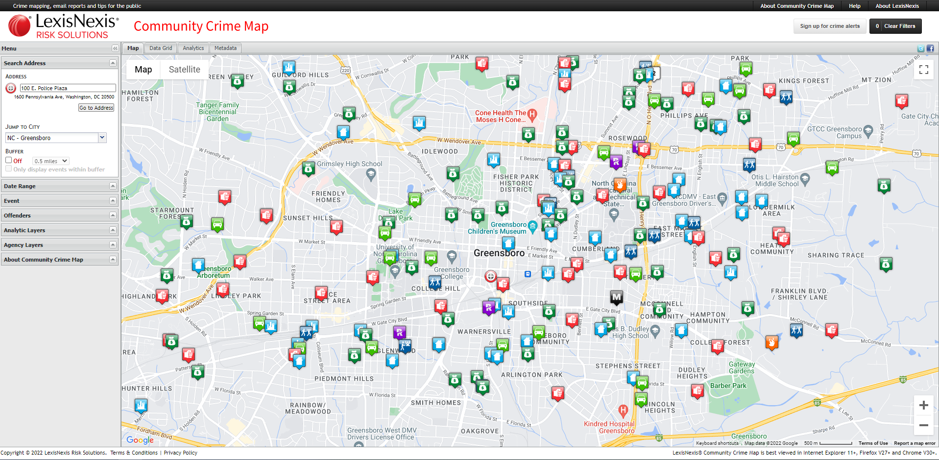Screen dimensions: 939x460
Task: Expand the Analytic Layers section
Action: [x=59, y=230]
